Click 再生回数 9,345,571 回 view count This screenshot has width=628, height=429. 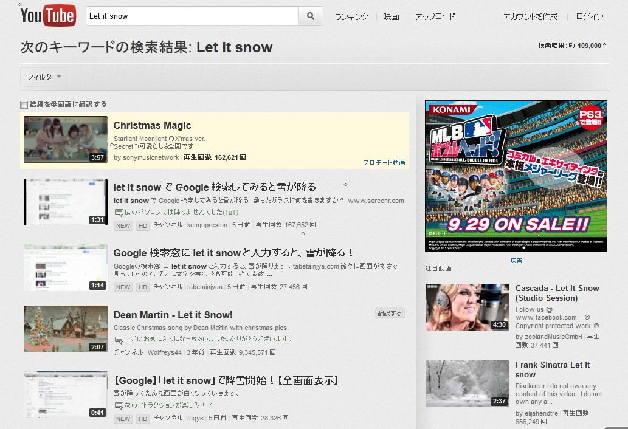[243, 352]
